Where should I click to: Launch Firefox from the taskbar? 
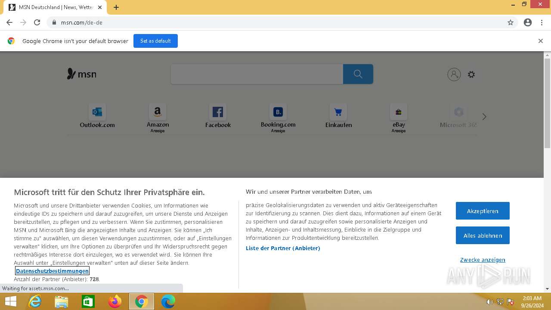[x=115, y=301]
